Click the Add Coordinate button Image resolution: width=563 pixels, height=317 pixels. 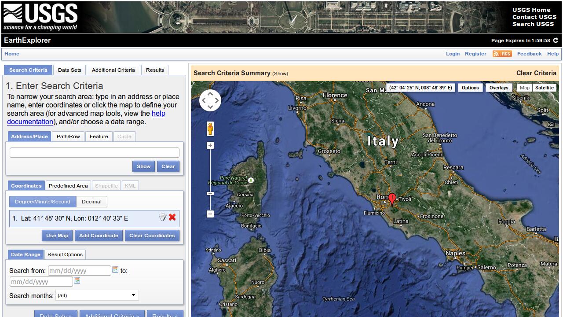(x=99, y=236)
